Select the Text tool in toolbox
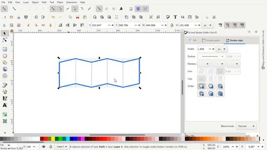Image resolution: width=267 pixels, height=150 pixels. [x=5, y=105]
